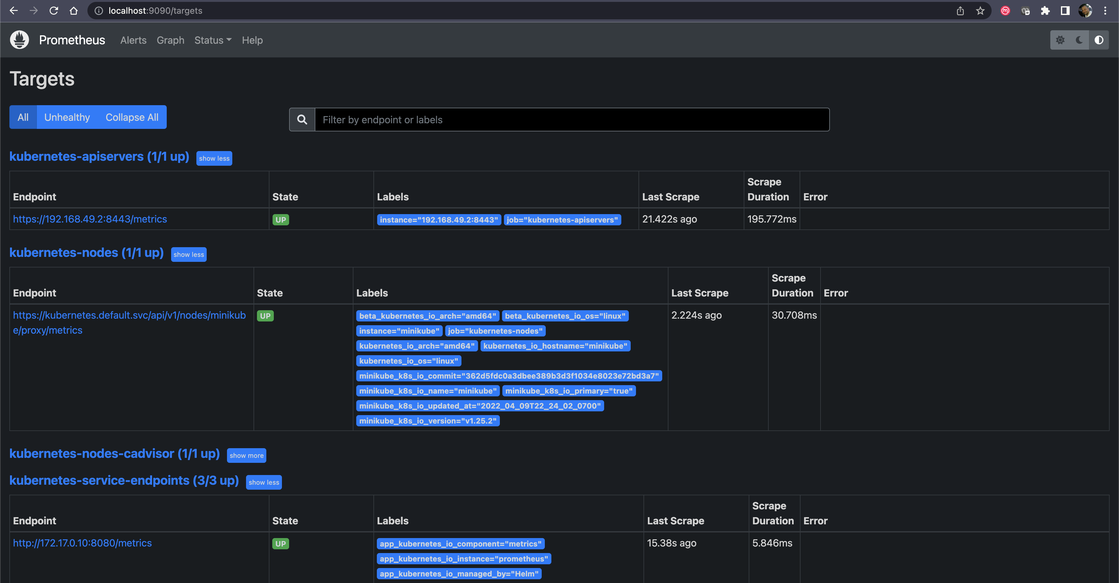The height and width of the screenshot is (583, 1119).
Task: Open the browser home button
Action: click(x=74, y=11)
